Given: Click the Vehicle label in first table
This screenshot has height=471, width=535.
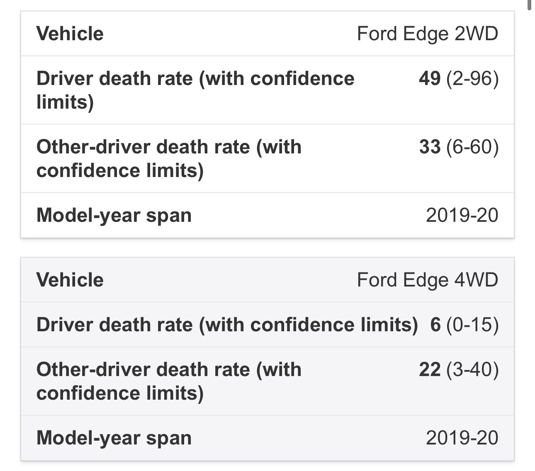Looking at the screenshot, I should 70,34.
